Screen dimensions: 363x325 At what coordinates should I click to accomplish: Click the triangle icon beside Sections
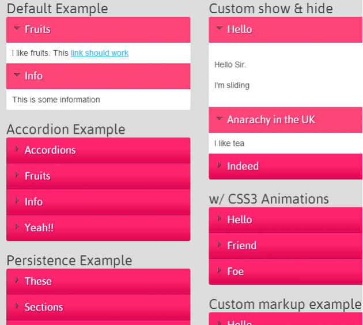click(x=17, y=307)
